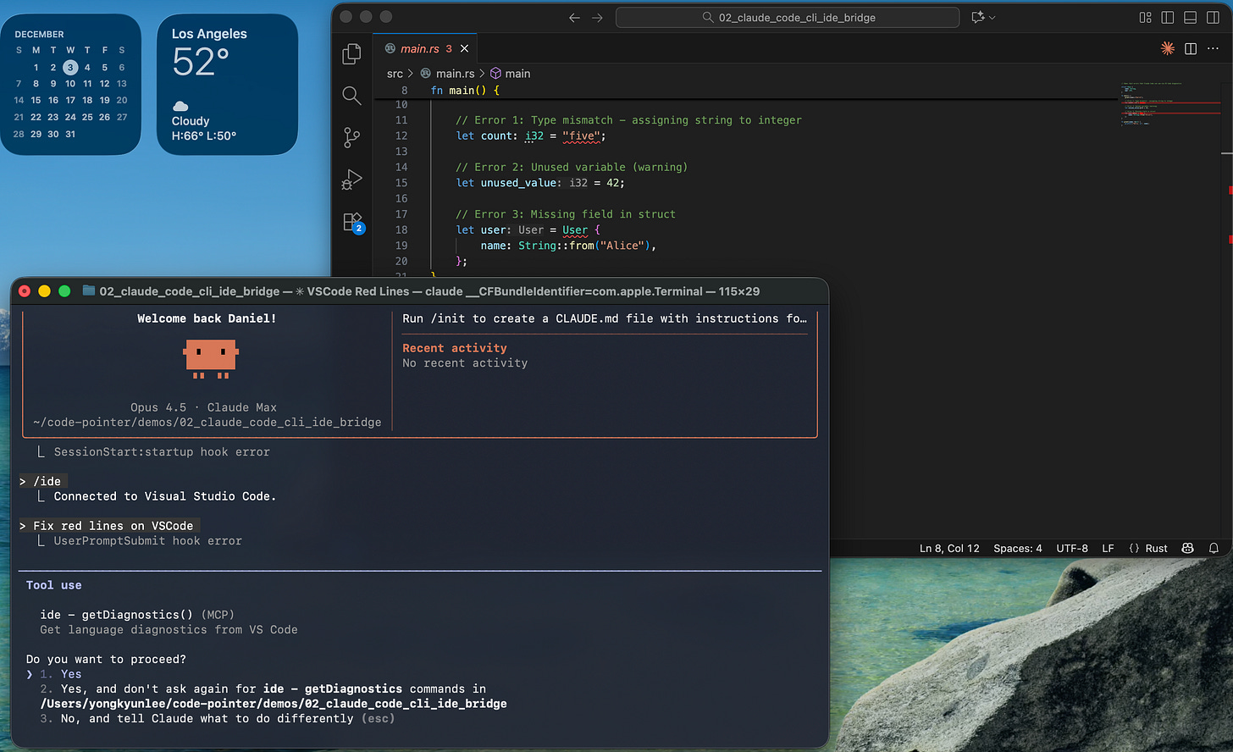Toggle the secondary side bar

click(x=1213, y=17)
